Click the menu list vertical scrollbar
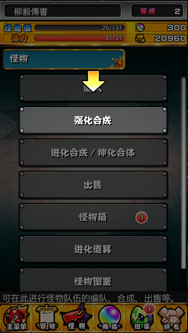This screenshot has width=188, height=333. 184,173
